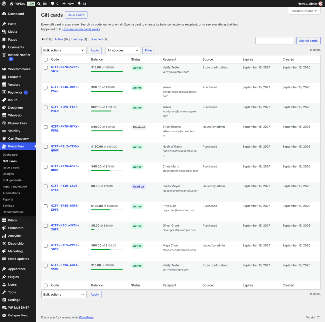Open the WooCommerce icon
Image resolution: width=325 pixels, height=322 pixels.
click(4, 69)
